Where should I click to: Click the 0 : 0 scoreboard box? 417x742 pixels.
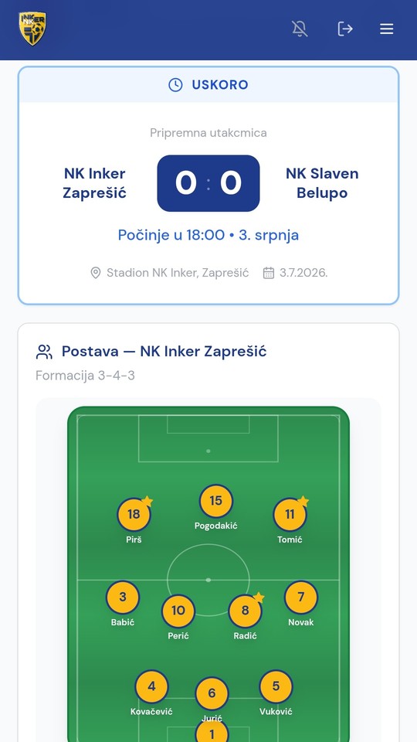[x=208, y=183]
